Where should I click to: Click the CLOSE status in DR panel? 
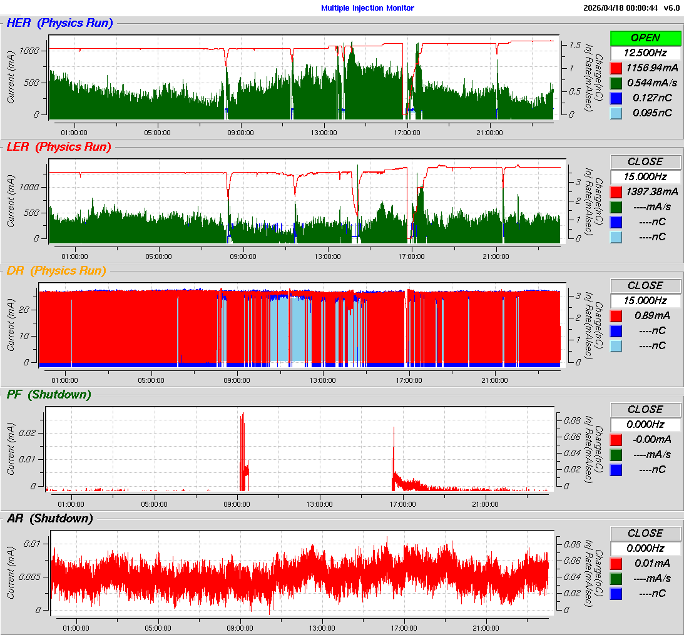point(645,286)
